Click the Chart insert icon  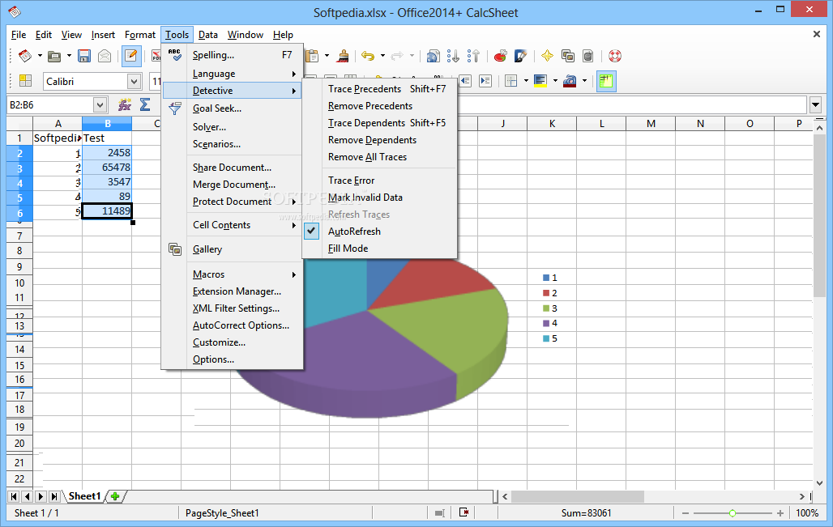click(500, 56)
